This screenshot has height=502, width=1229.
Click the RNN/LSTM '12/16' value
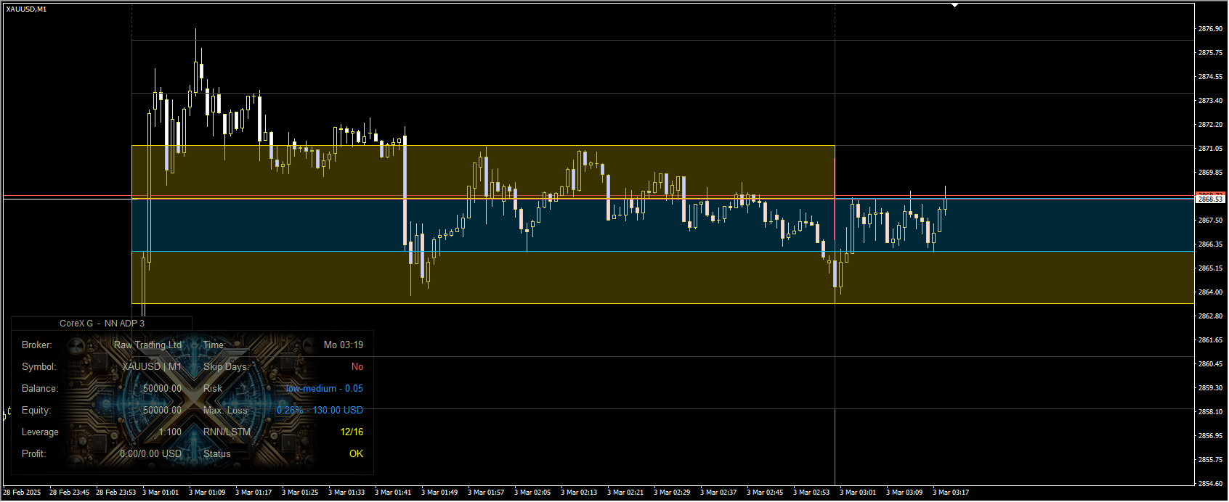pyautogui.click(x=352, y=432)
